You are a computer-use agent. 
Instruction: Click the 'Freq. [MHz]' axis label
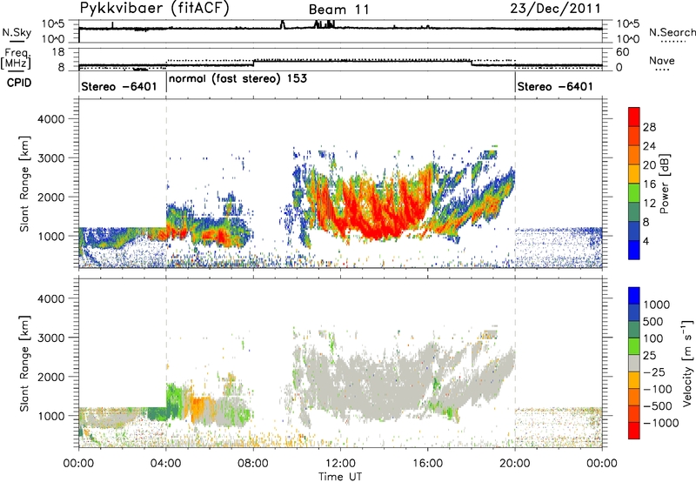click(x=16, y=58)
